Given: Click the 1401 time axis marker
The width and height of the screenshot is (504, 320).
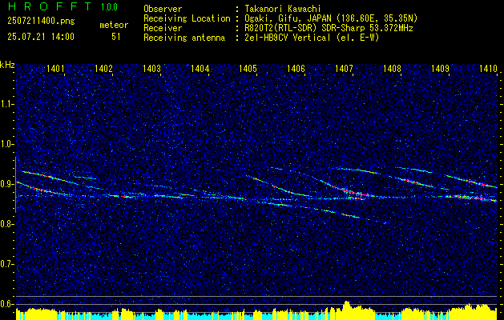Looking at the screenshot, I should click(55, 68).
